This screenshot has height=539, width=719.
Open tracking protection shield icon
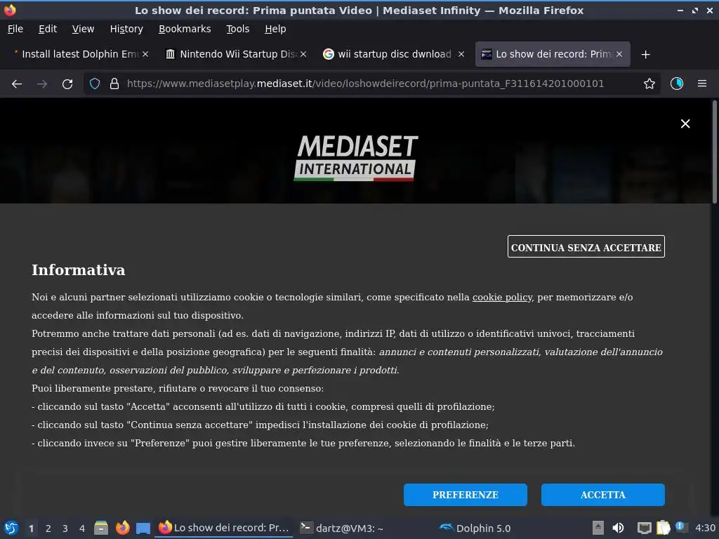point(95,84)
